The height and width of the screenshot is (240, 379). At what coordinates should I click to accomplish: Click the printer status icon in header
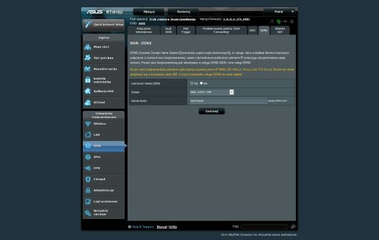click(292, 22)
